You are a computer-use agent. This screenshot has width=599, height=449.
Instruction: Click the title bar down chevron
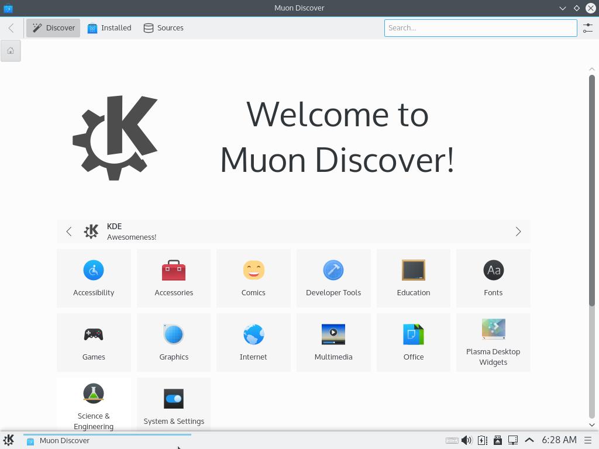tap(562, 8)
